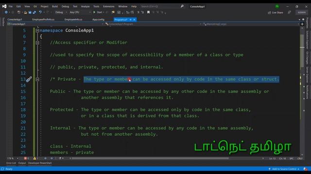Click the notifications icon in status bar
The image size is (311, 174).
click(305, 169)
